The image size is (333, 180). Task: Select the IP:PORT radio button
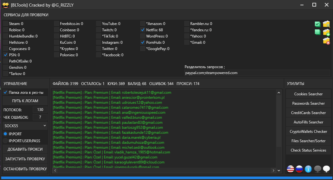click(x=5, y=134)
